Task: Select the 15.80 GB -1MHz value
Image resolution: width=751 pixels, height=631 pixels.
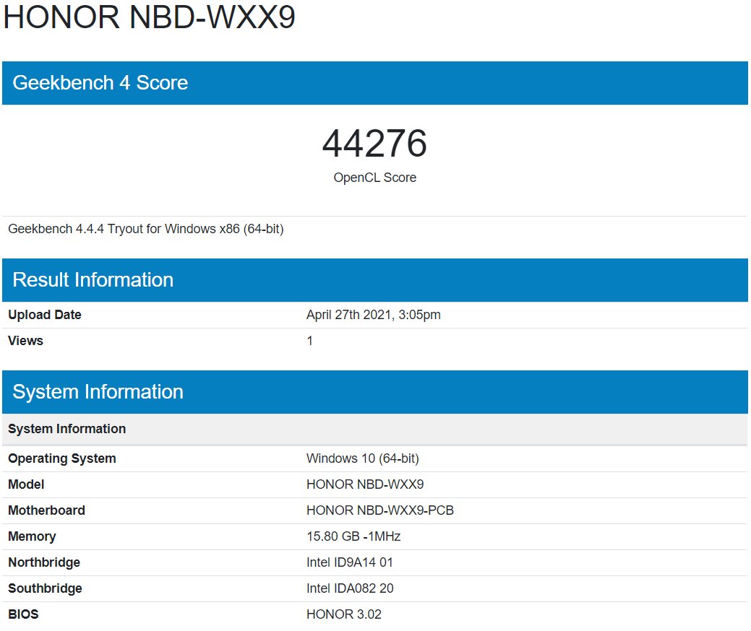Action: click(353, 536)
